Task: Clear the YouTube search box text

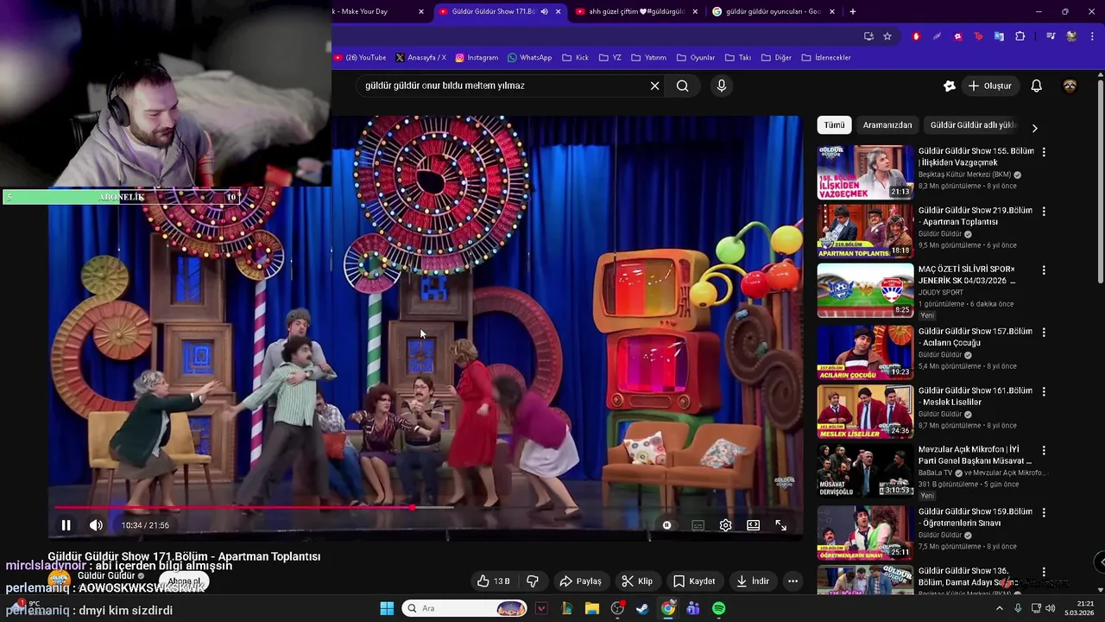Action: [x=654, y=86]
